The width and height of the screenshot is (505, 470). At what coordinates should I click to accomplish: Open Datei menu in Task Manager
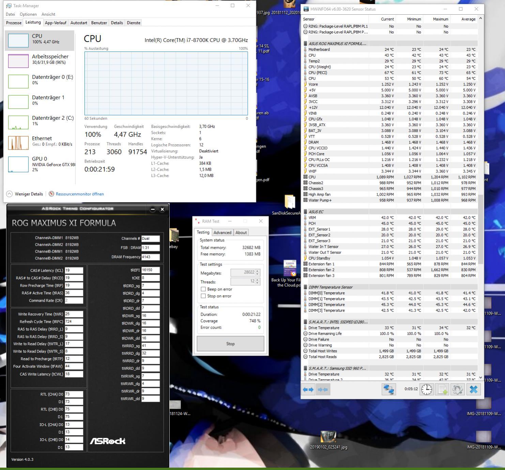10,14
